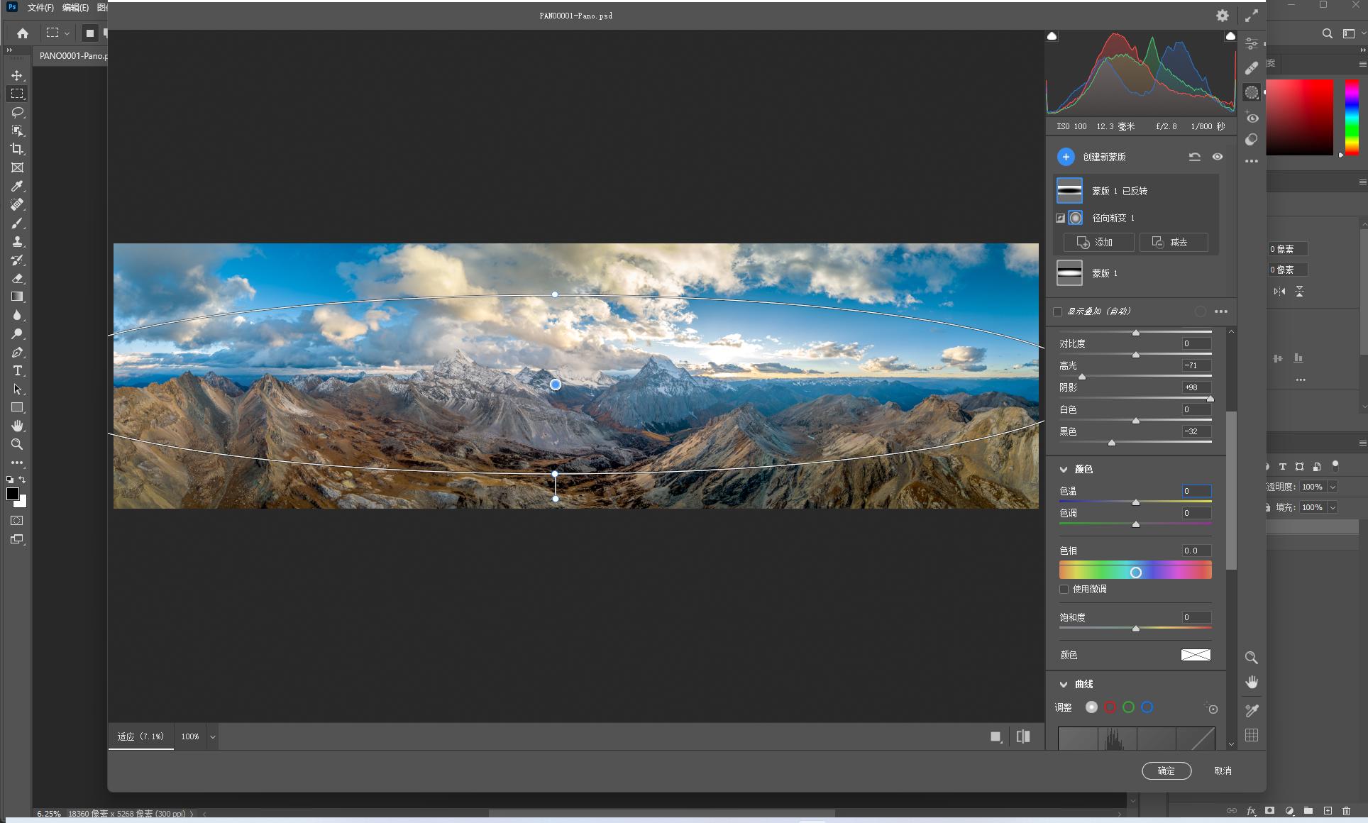Collapse the 颜色 section
The width and height of the screenshot is (1368, 823).
tap(1064, 469)
